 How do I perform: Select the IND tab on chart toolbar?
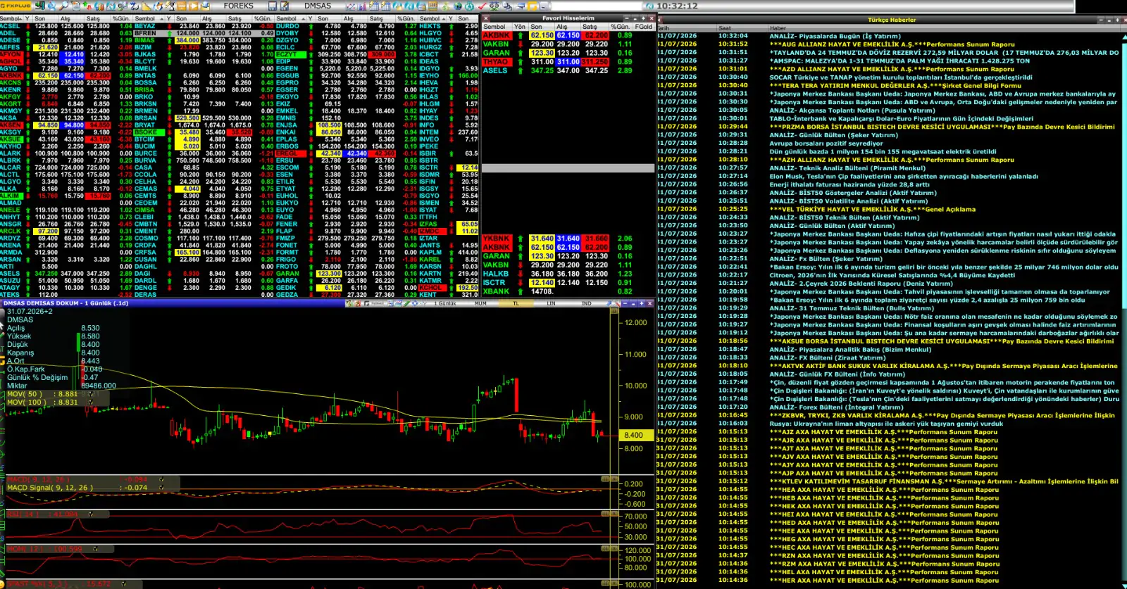click(x=587, y=303)
